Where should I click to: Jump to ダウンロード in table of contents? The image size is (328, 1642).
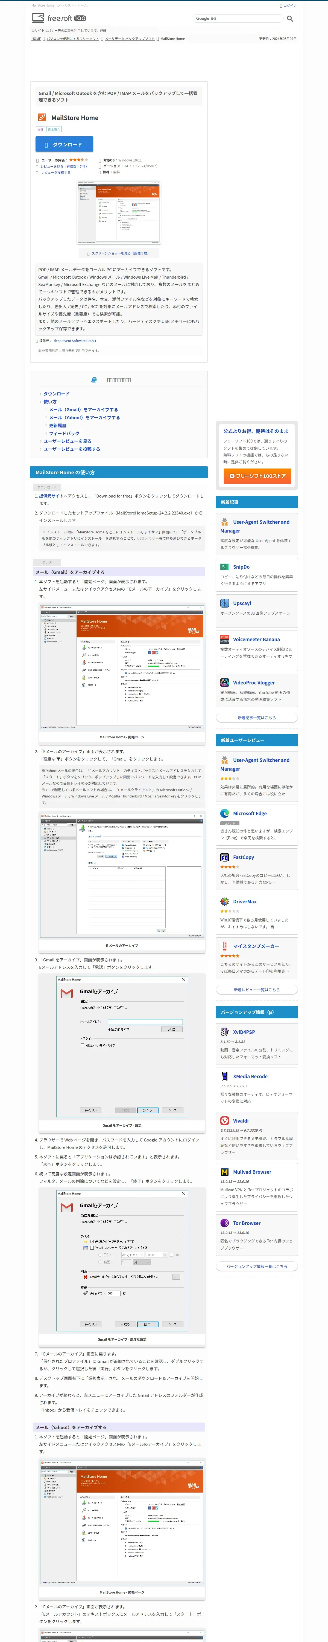coord(57,394)
